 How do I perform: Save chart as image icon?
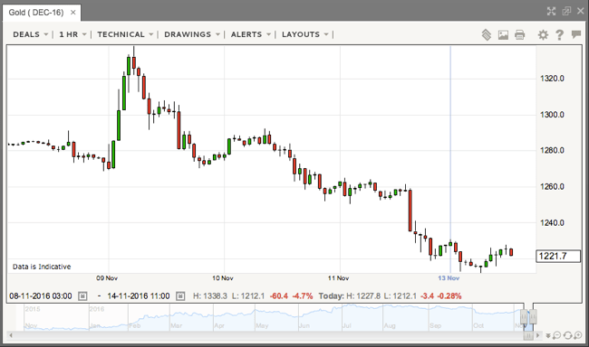[503, 35]
